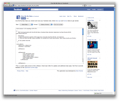Click the footer Give Me My Data link

24,90
